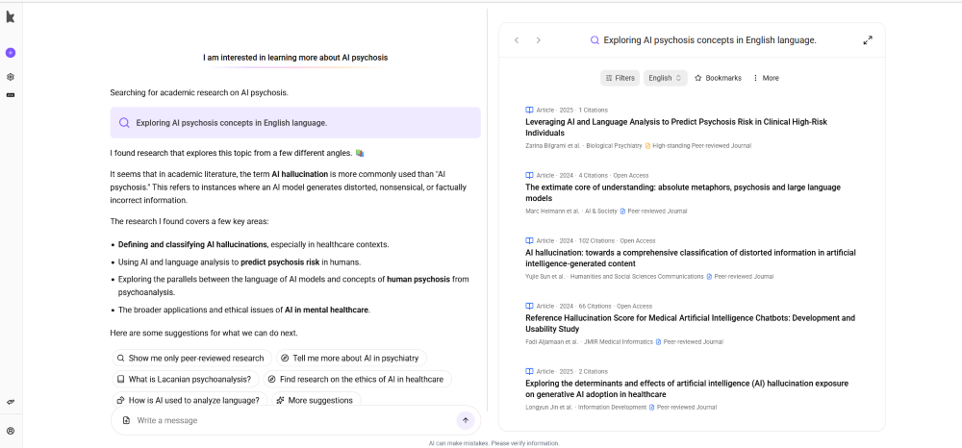
Task: Open the gear icon in the left sidebar
Action: [x=11, y=77]
